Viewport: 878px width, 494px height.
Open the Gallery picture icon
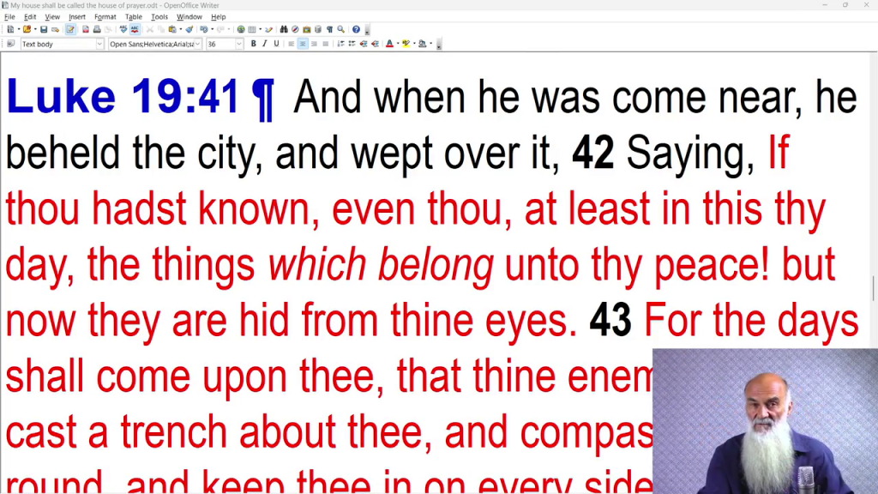tap(307, 29)
